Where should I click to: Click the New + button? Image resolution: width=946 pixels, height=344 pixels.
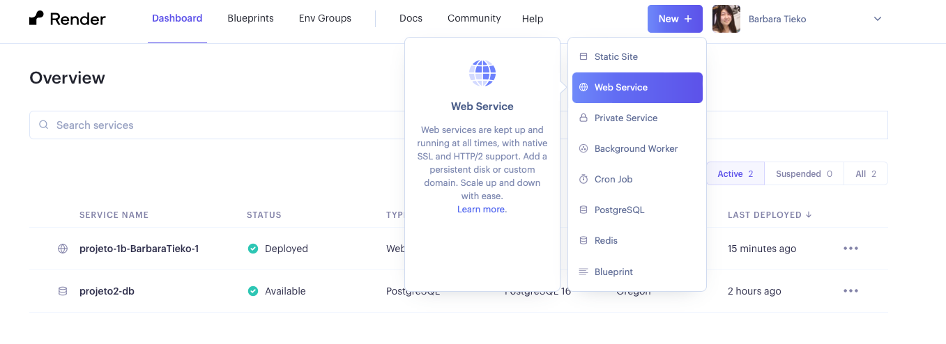tap(675, 19)
